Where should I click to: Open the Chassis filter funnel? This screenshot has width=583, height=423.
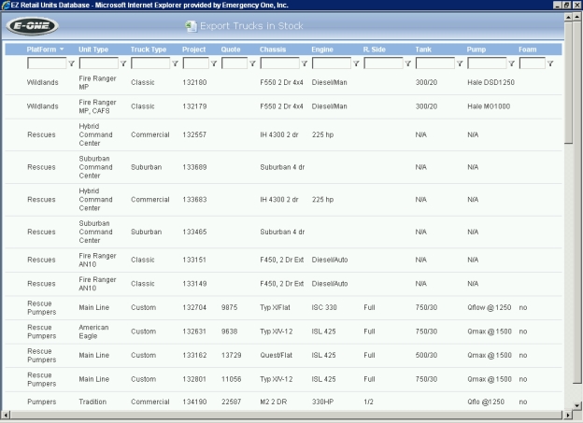[x=305, y=63]
